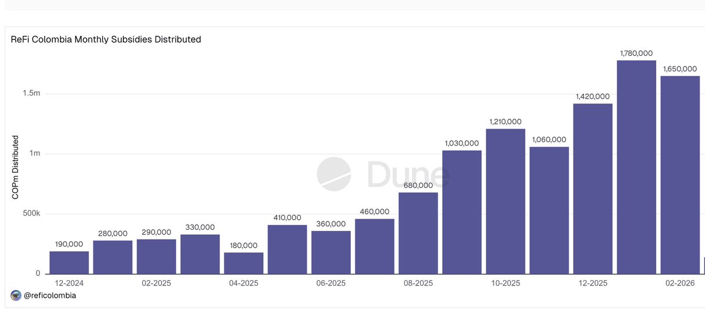
Task: Select the bar labeled 410,000
Action: [287, 249]
